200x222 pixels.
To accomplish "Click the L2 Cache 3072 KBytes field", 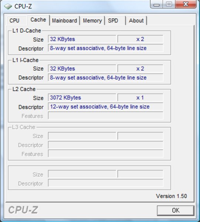I will pos(82,98).
